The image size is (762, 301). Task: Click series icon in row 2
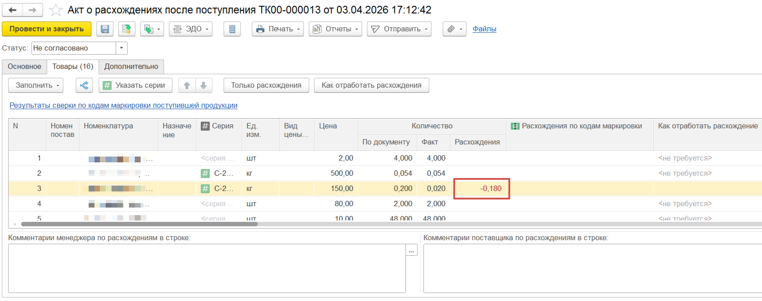205,174
